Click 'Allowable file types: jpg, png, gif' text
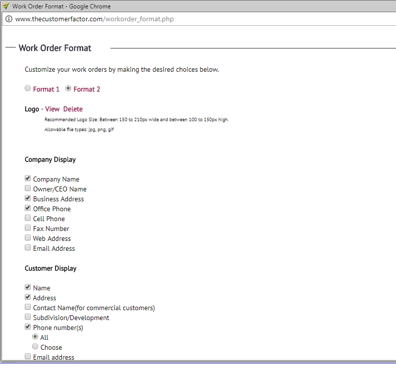The width and height of the screenshot is (396, 372). click(79, 130)
